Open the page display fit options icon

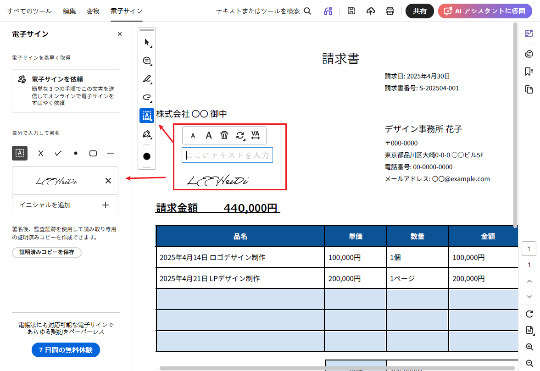point(529,330)
